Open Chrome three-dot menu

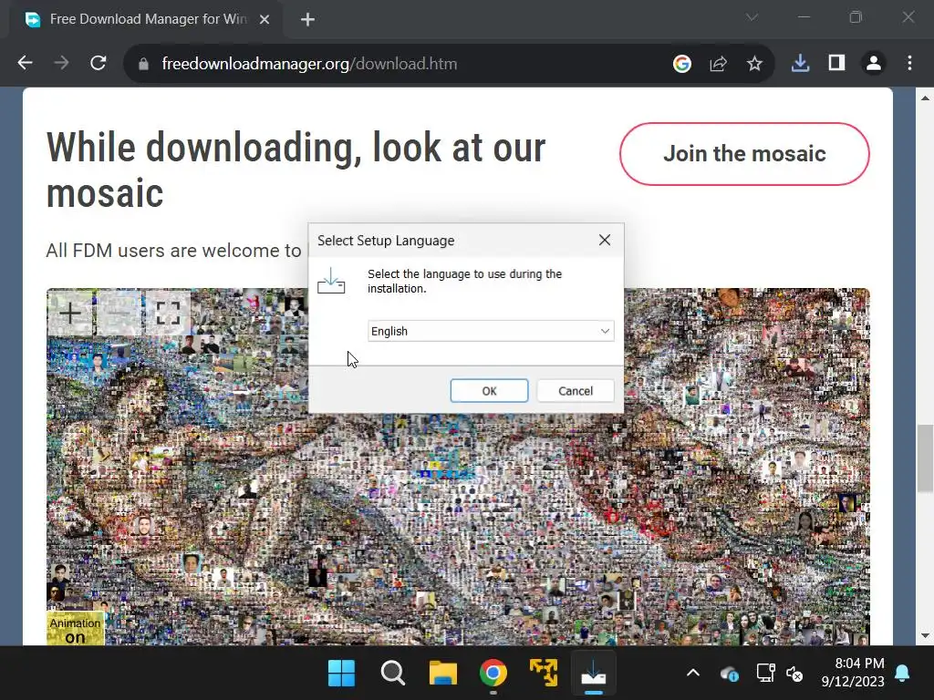tap(909, 63)
